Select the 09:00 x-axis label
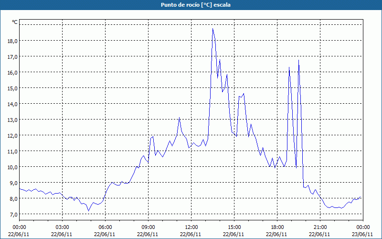The image size is (382, 239). 149,228
